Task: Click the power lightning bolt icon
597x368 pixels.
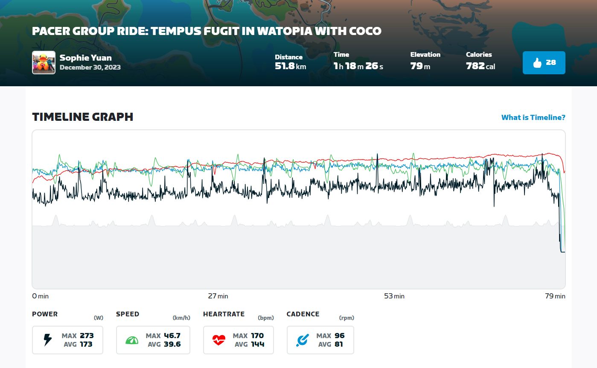Action: (48, 340)
